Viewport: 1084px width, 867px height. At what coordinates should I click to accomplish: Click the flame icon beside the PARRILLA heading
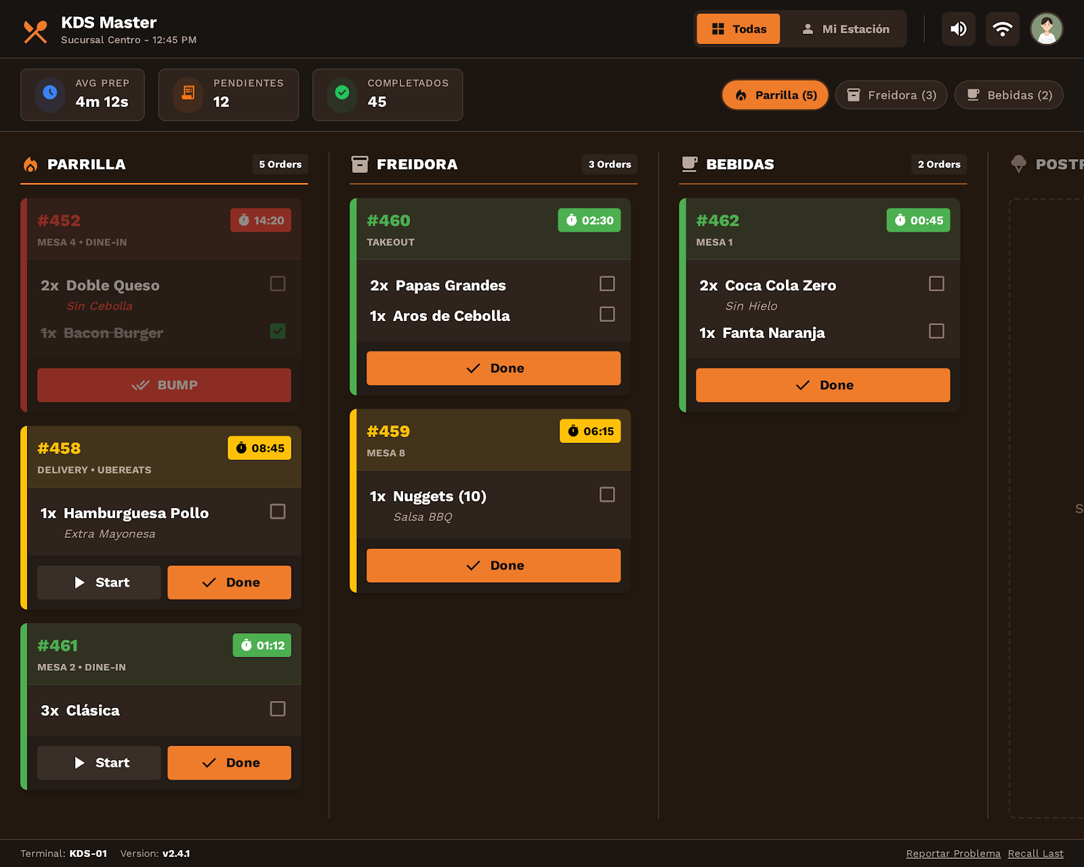click(30, 165)
